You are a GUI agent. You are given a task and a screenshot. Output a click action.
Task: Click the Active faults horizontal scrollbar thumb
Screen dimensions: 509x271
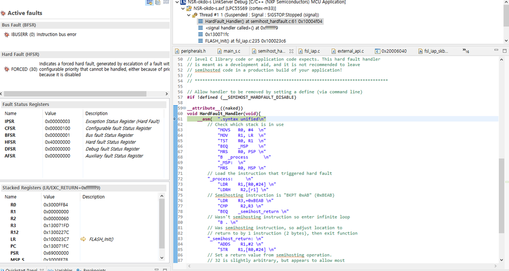(x=74, y=94)
